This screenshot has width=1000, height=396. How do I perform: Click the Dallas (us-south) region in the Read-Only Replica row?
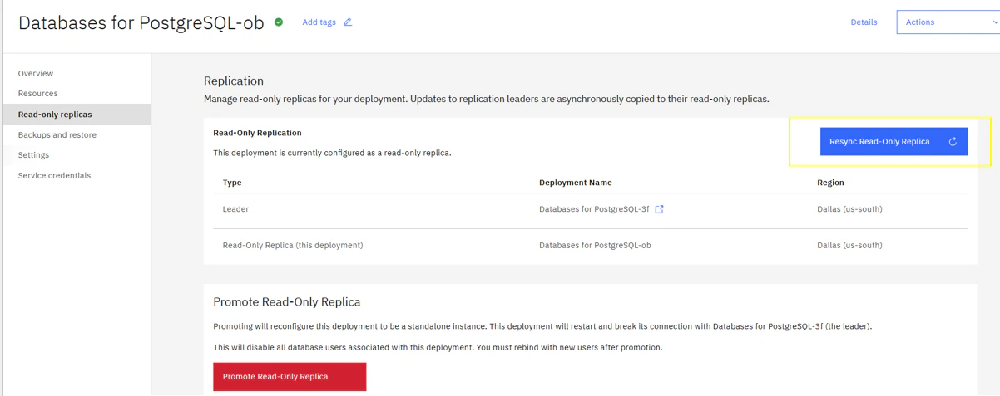[x=849, y=246]
